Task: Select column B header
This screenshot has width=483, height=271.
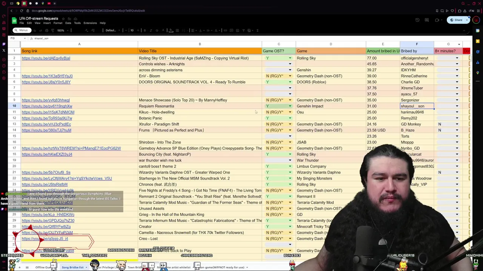Action: pos(200,44)
